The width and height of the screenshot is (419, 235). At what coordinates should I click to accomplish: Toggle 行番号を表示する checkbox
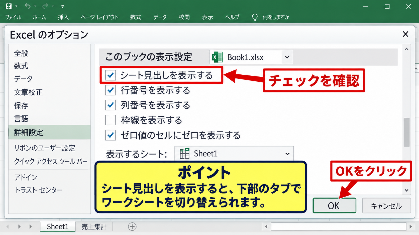tap(111, 90)
